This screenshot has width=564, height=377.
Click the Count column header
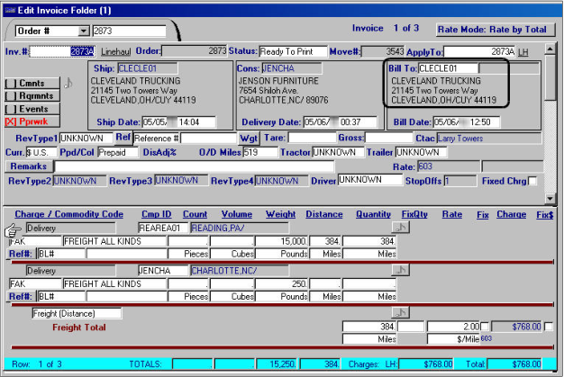click(x=195, y=214)
